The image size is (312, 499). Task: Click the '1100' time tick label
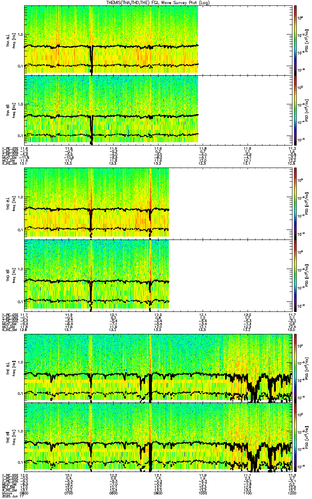[x=248, y=493]
